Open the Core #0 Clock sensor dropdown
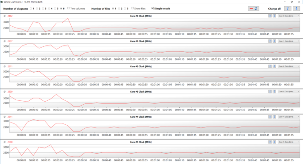The image size is (303, 164). coord(289,16)
